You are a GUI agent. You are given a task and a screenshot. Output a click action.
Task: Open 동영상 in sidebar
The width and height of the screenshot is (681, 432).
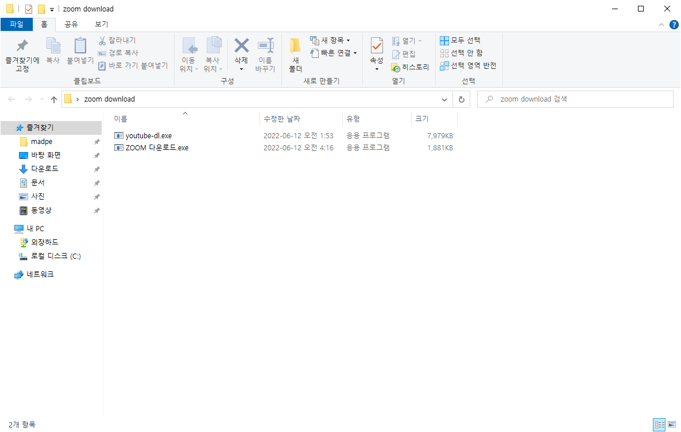pyautogui.click(x=41, y=211)
